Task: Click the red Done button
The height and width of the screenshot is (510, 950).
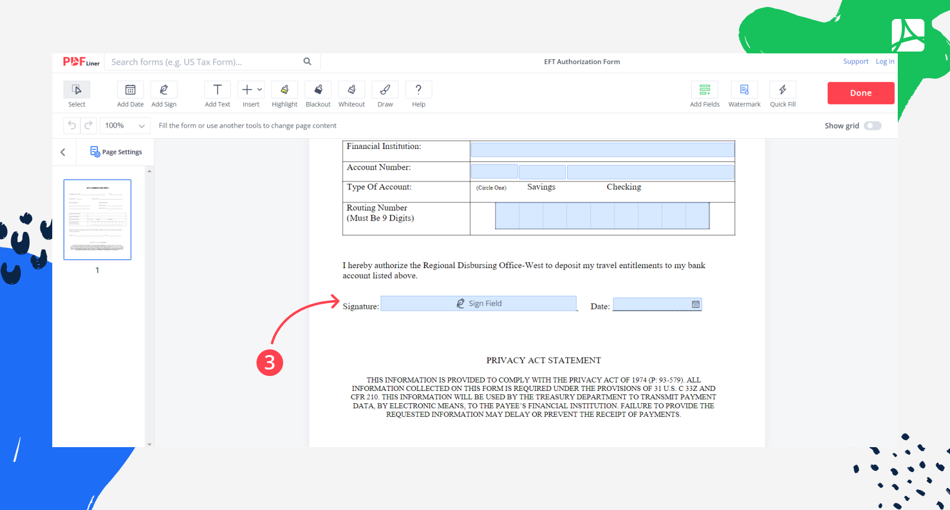Action: [x=861, y=93]
